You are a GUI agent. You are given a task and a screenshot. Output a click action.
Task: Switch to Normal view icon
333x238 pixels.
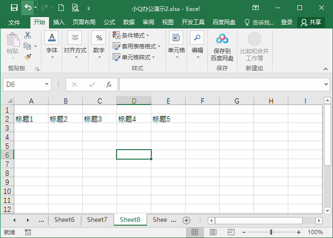click(x=195, y=232)
